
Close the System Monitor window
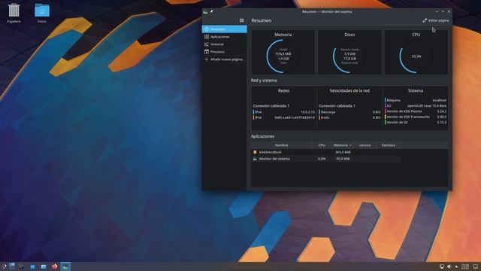(x=449, y=12)
